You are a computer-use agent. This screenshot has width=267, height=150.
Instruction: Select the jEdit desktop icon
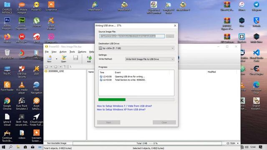click(x=36, y=70)
